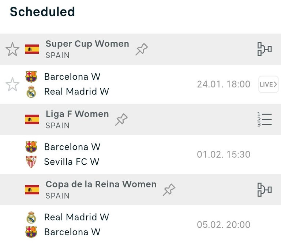The image size is (281, 243).
Task: Pin the Liga F Women competition
Action: click(x=121, y=119)
